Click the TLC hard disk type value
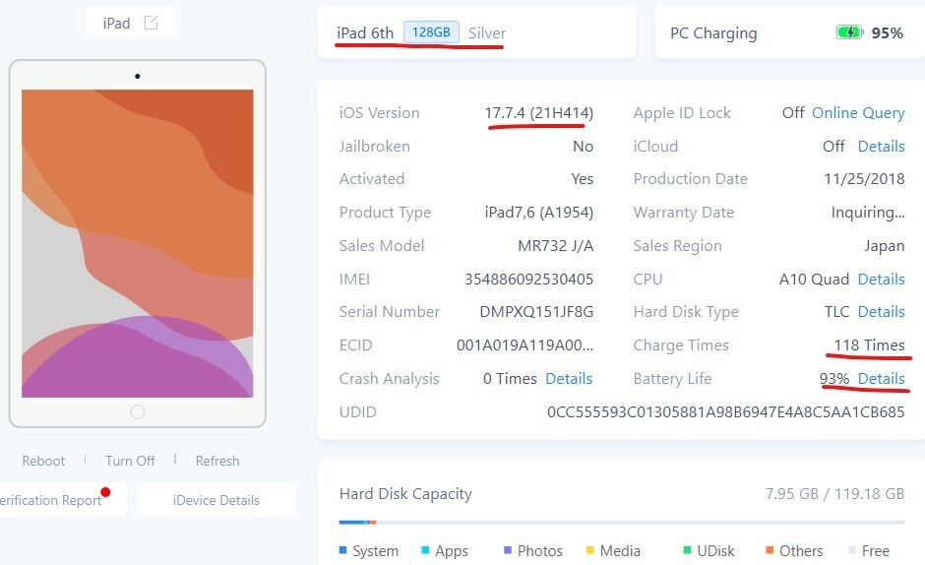Screen dimensions: 925x565 click(x=836, y=311)
